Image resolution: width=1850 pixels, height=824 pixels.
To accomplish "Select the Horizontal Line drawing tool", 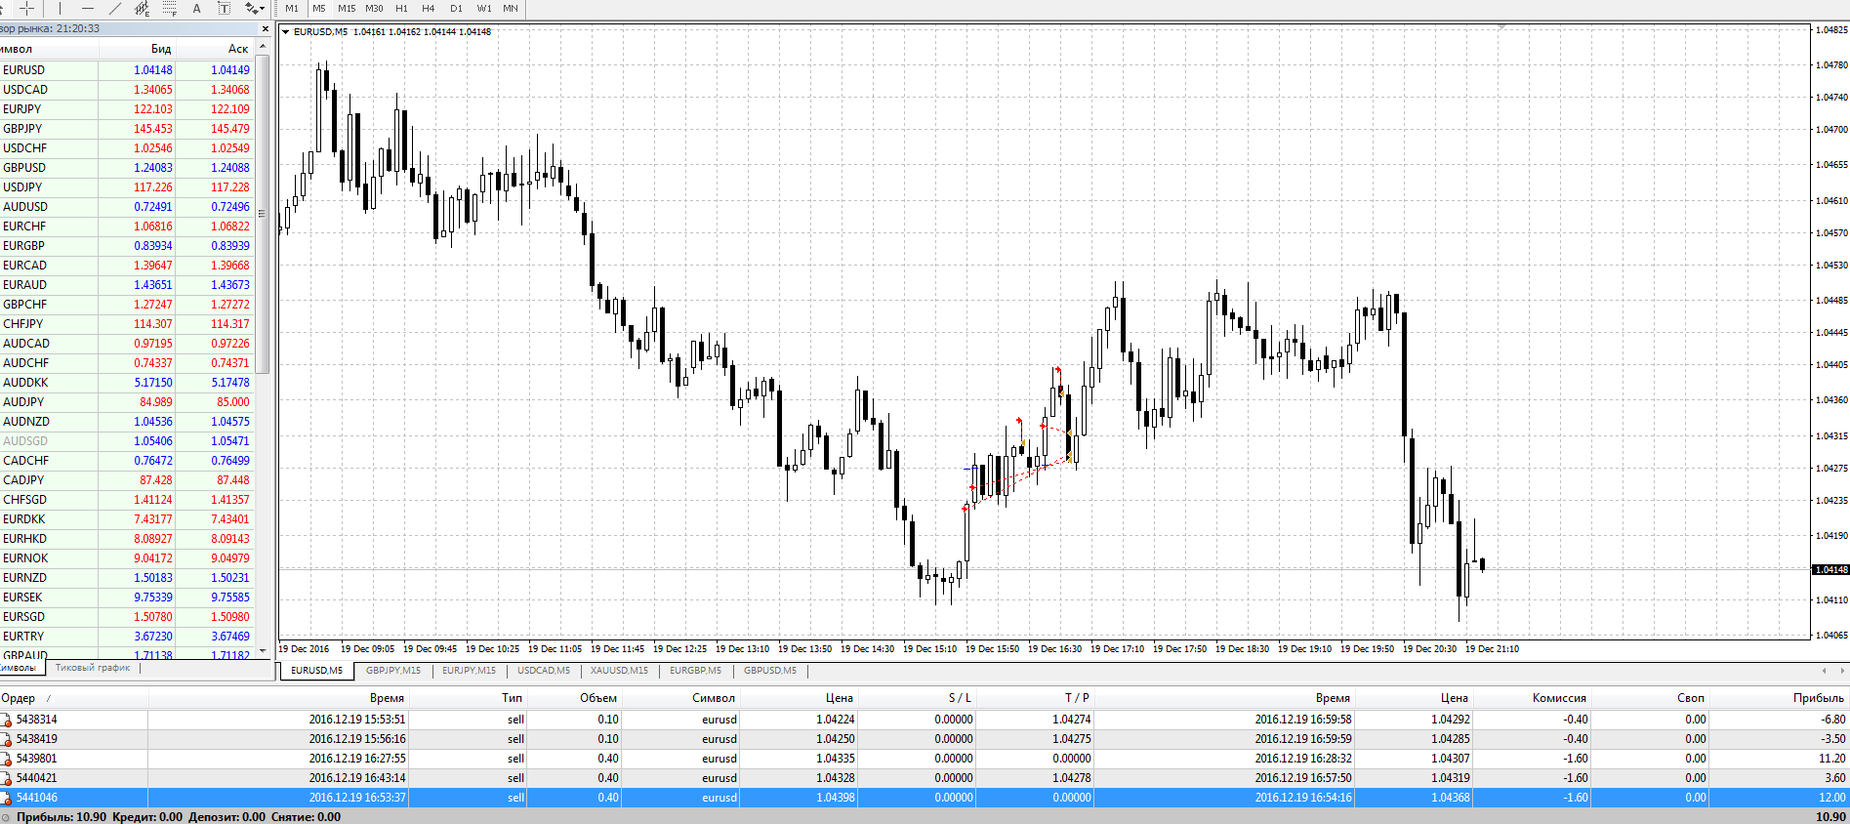I will (x=87, y=8).
